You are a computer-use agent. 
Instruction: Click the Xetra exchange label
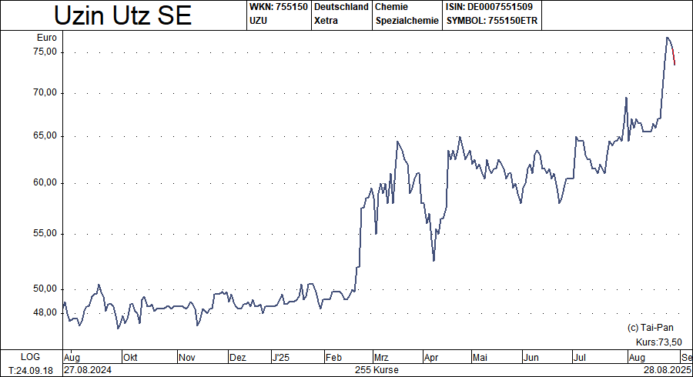pos(326,21)
